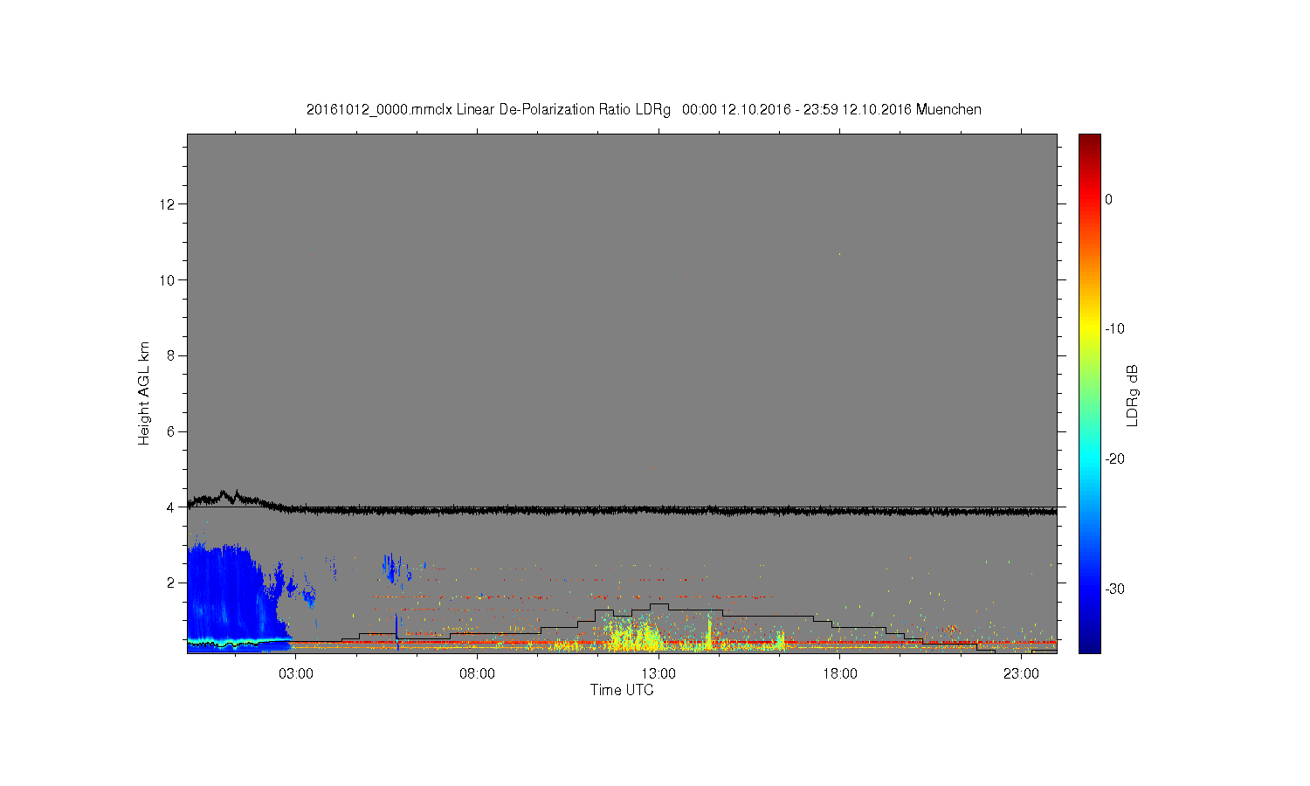Select the colorbar value '-20'

[1114, 459]
